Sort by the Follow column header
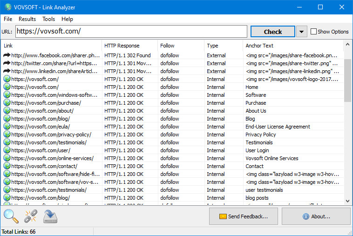The width and height of the screenshot is (353, 236). [x=181, y=46]
